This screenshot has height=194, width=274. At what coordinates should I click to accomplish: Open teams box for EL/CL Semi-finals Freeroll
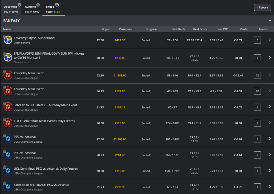coord(257,123)
